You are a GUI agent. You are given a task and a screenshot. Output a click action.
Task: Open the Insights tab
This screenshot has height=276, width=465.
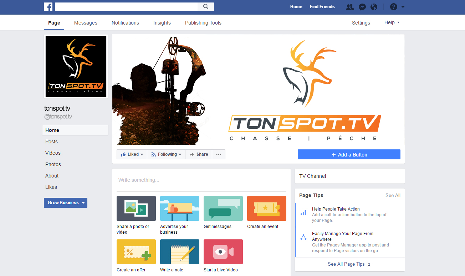pos(162,23)
